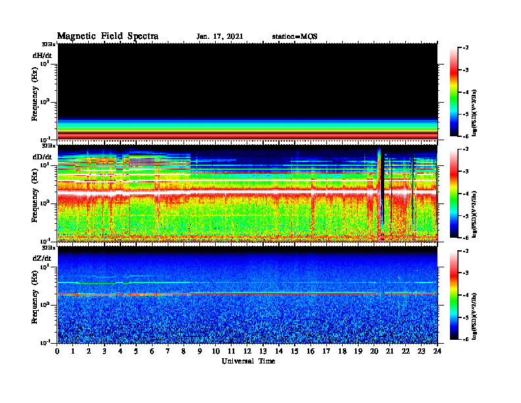This screenshot has height=403, width=521.
Task: Click hour '18' on the time axis
Action: point(342,352)
